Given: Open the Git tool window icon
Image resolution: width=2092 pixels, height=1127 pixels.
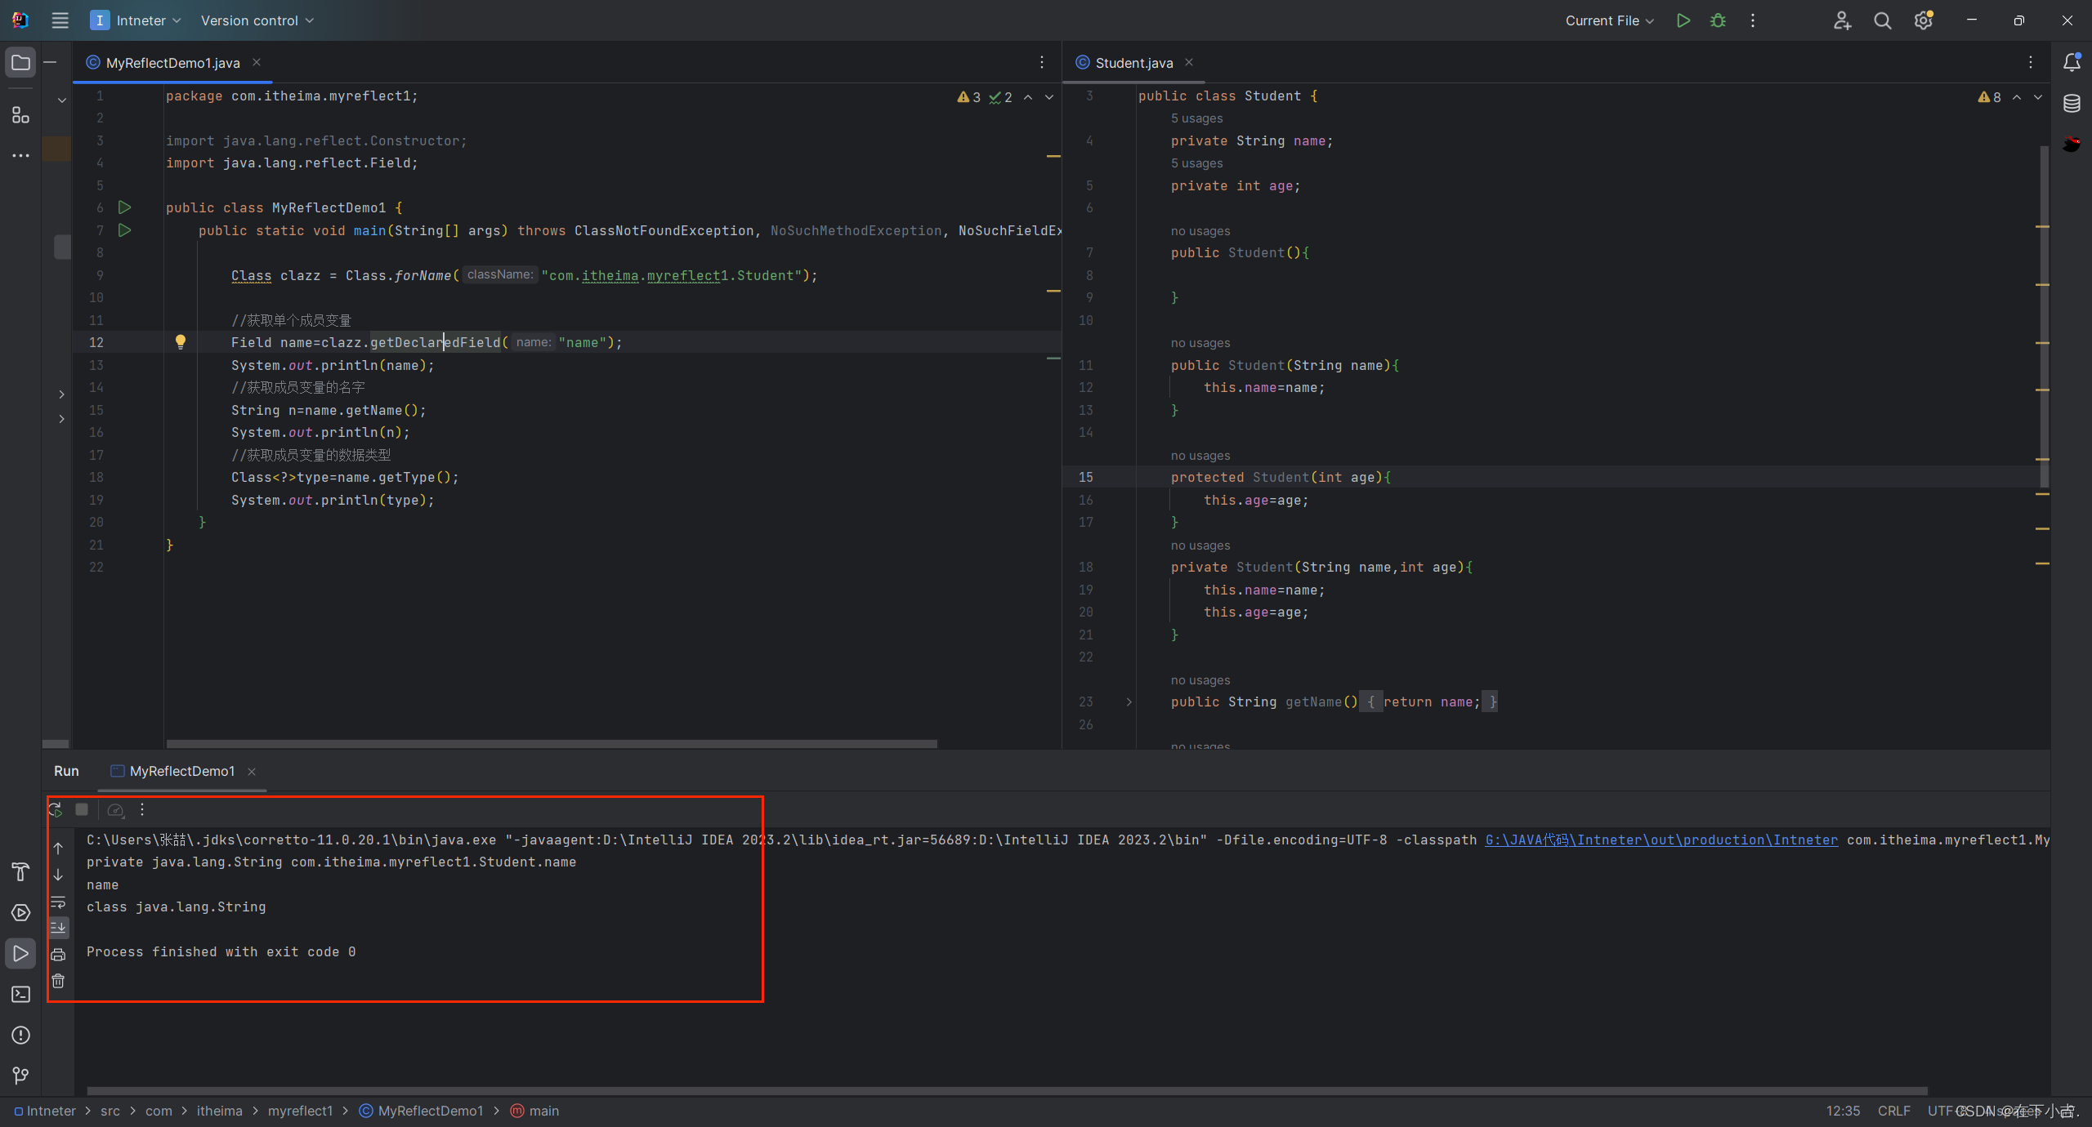Looking at the screenshot, I should click(20, 1076).
